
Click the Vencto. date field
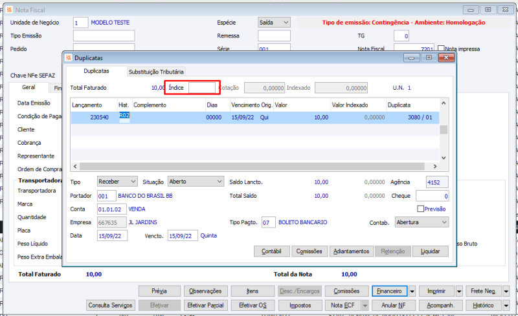(x=183, y=236)
